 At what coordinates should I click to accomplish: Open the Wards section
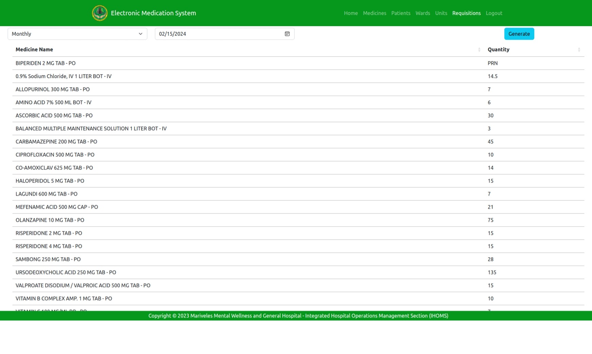point(423,13)
